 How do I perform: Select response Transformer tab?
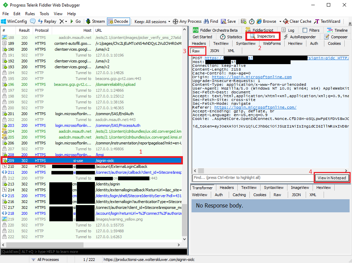tap(202, 188)
